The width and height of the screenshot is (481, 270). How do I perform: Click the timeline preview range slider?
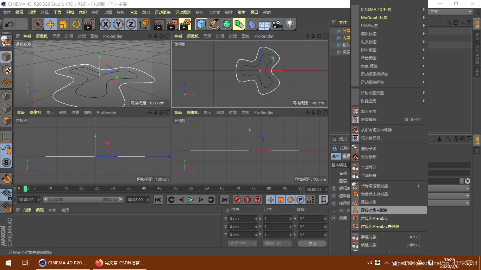83,199
